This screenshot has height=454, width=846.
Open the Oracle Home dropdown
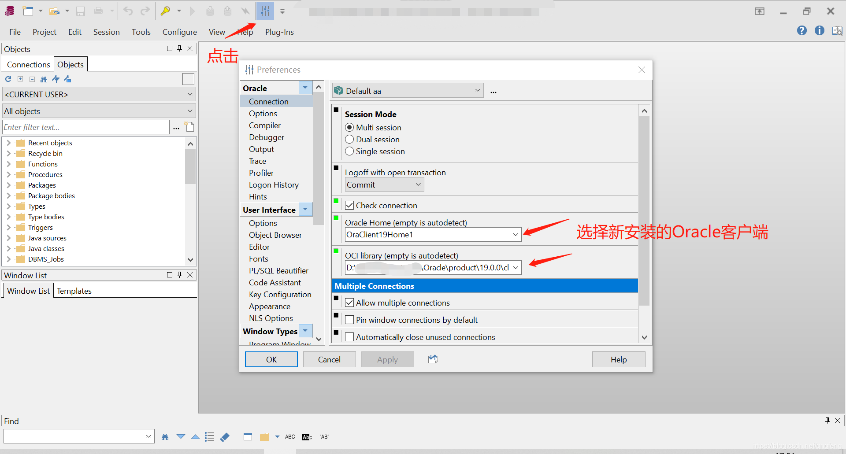point(515,235)
